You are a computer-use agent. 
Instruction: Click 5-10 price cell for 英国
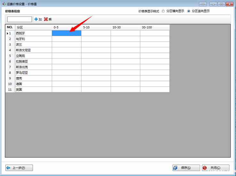[96, 89]
